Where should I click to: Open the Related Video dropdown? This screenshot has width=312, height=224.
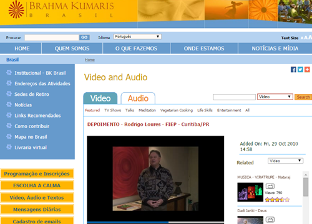[285, 161]
